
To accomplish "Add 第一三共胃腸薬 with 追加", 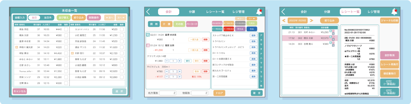I will (254, 76).
